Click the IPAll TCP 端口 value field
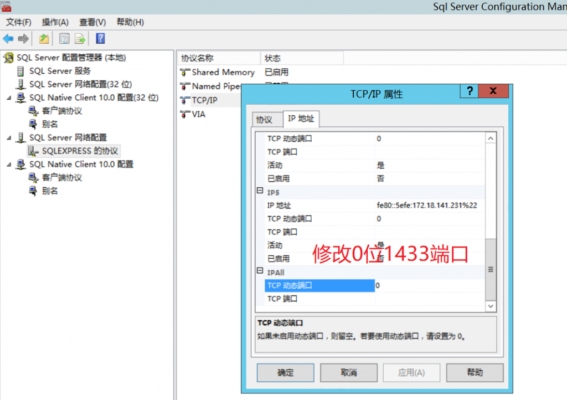The image size is (567, 400). point(430,299)
